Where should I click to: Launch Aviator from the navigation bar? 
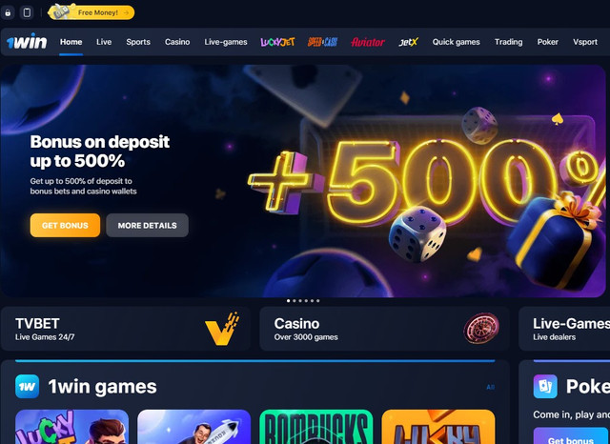[x=368, y=42]
